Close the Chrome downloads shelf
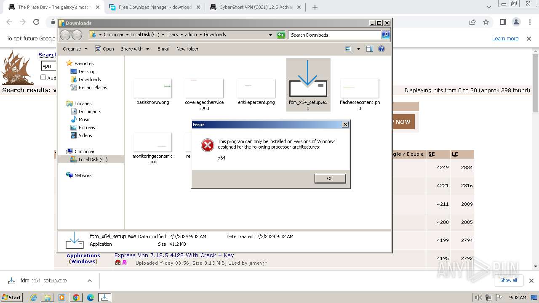This screenshot has width=539, height=303. click(531, 281)
